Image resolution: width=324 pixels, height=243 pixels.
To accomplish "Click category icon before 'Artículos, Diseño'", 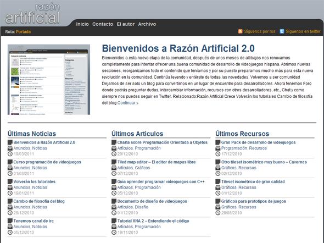I will pos(114,207).
